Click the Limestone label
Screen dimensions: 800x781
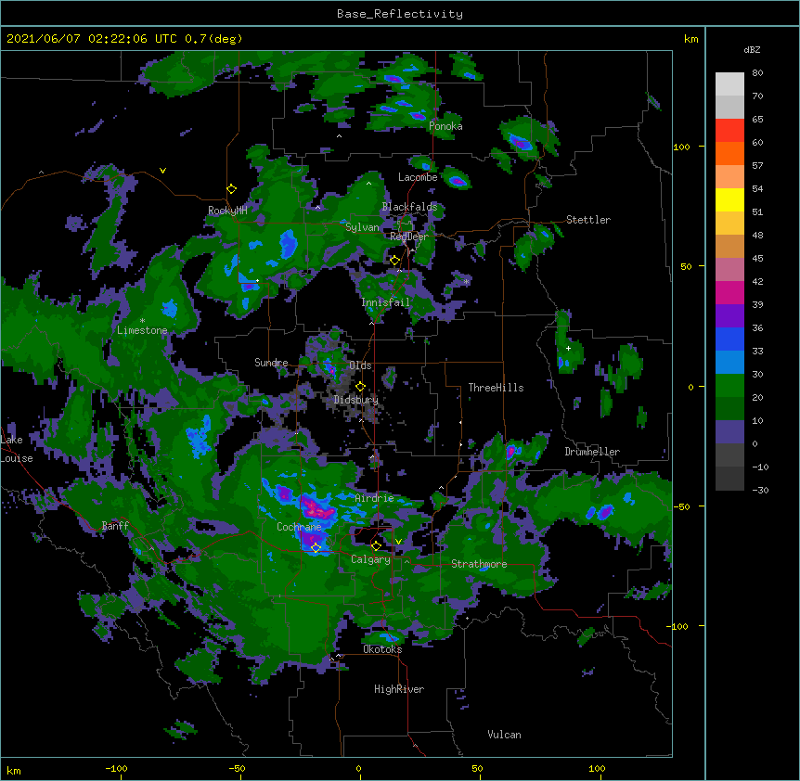142,330
